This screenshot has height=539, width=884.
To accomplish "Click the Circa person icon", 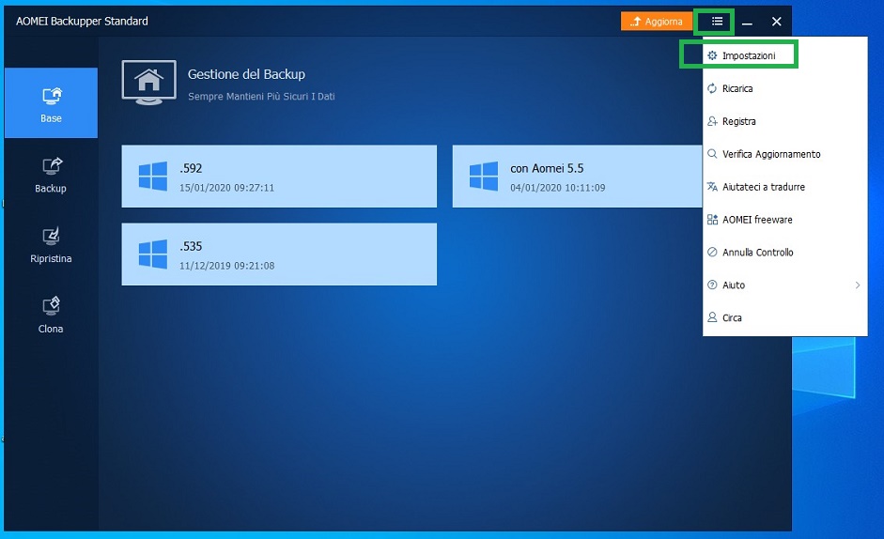I will (x=712, y=317).
